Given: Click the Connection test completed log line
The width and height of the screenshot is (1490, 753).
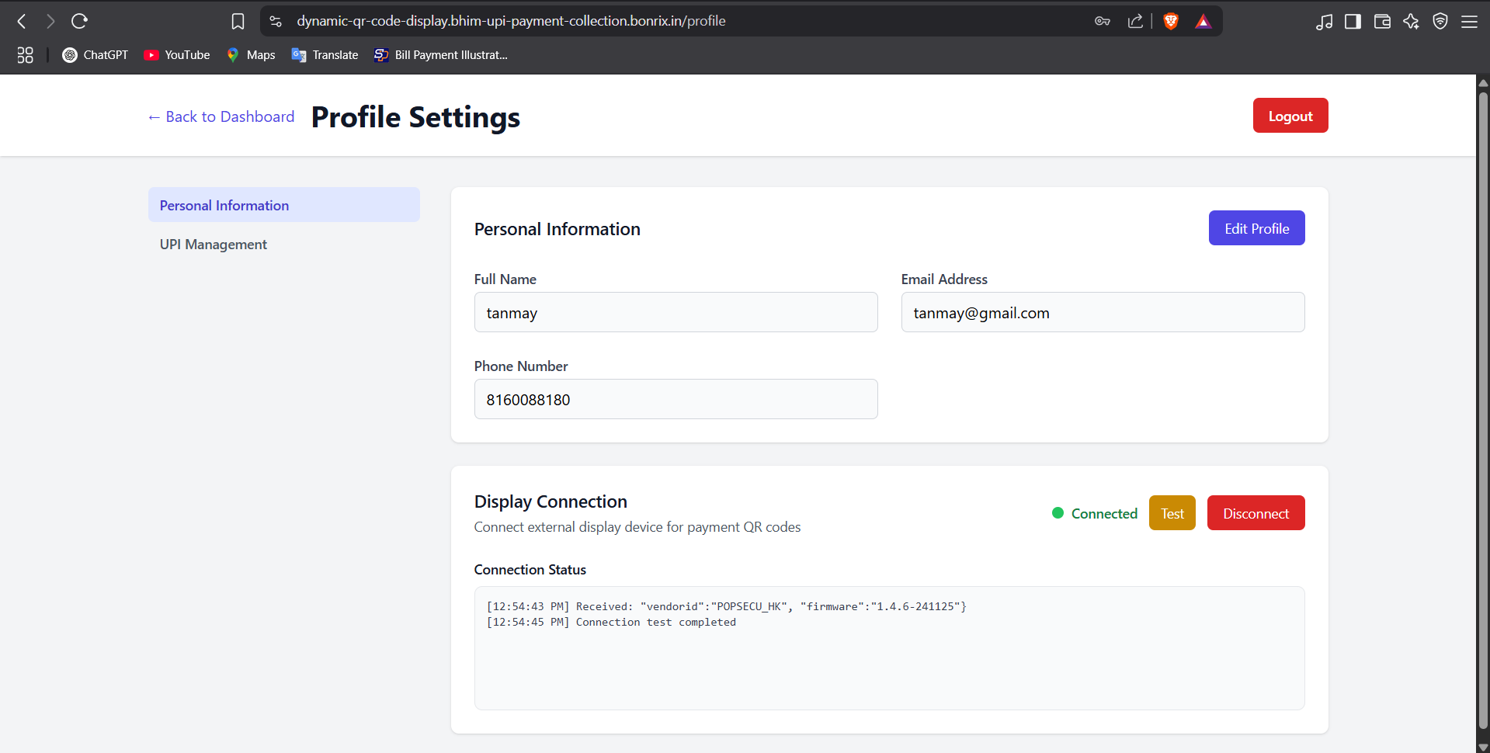Looking at the screenshot, I should (x=611, y=622).
